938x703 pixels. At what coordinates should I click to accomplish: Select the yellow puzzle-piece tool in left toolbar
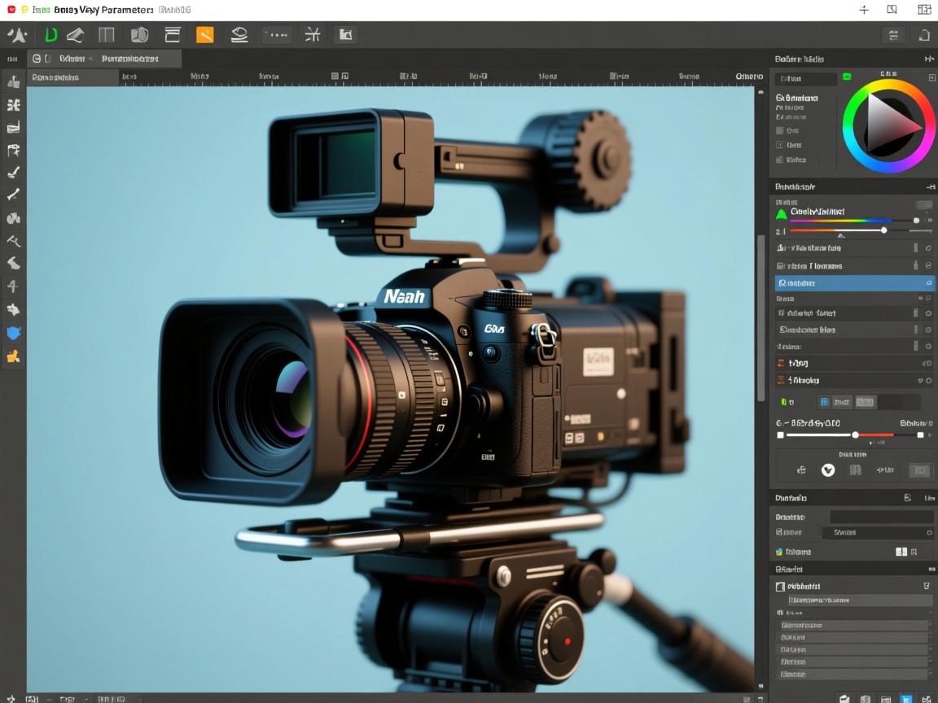13,356
